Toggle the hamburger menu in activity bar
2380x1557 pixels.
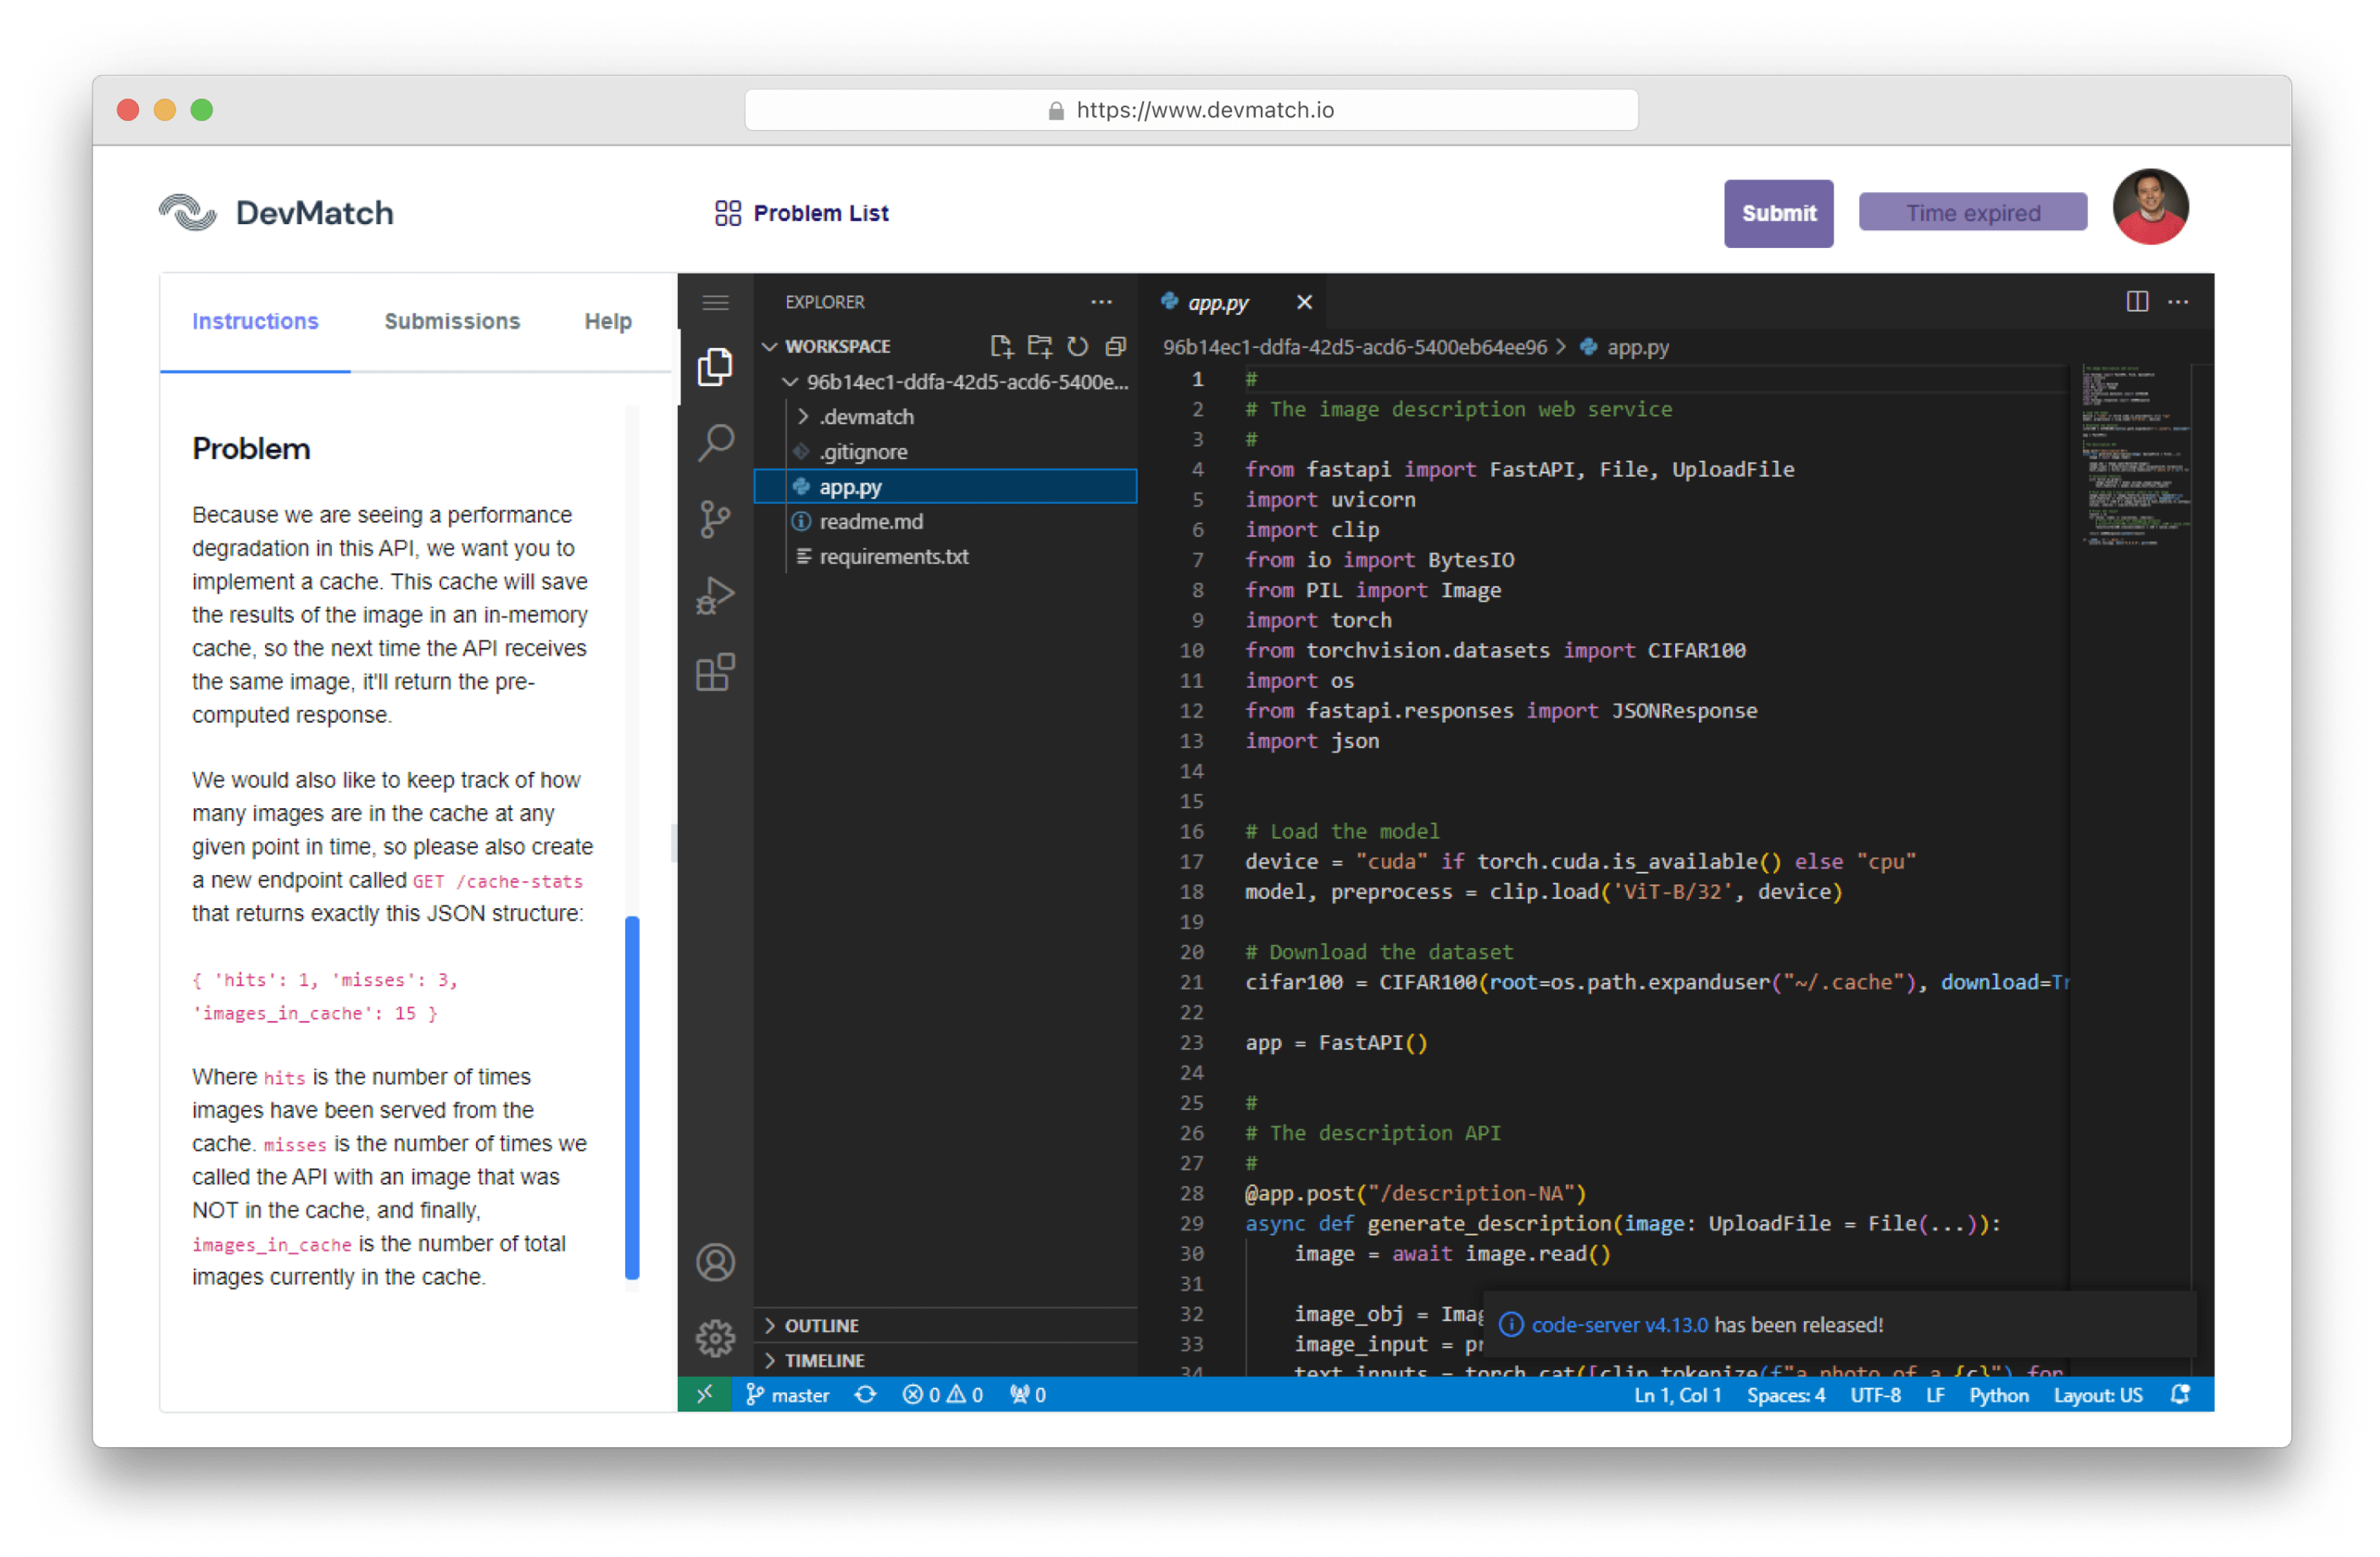(x=715, y=302)
